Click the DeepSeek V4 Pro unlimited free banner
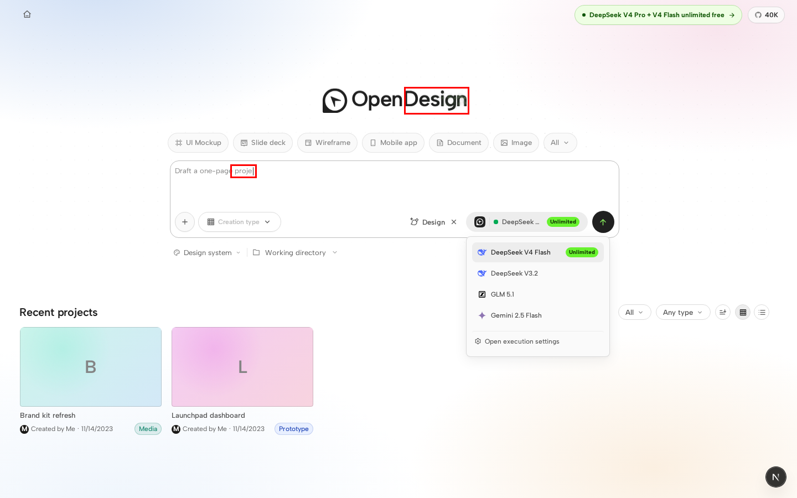Image resolution: width=797 pixels, height=498 pixels. [x=658, y=15]
